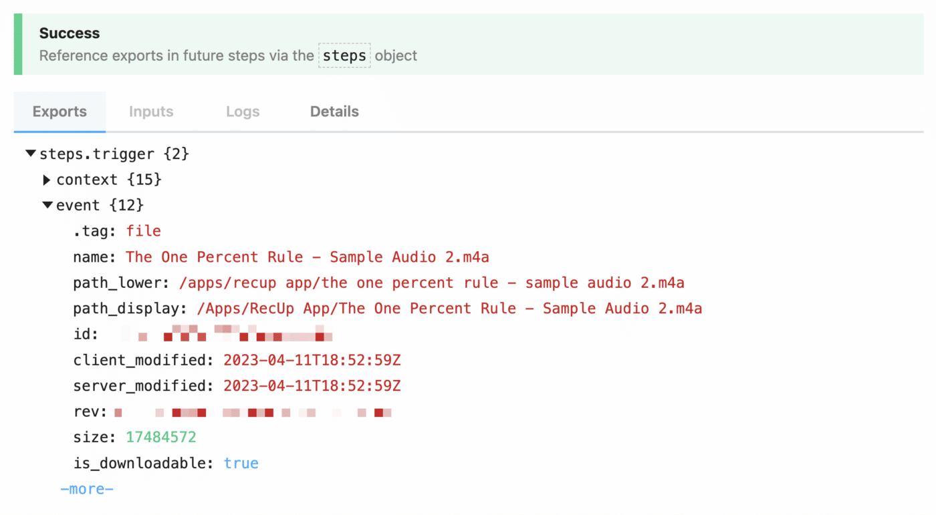Click the blurred id value
Viewport: 936px width, 515px height.
click(227, 333)
